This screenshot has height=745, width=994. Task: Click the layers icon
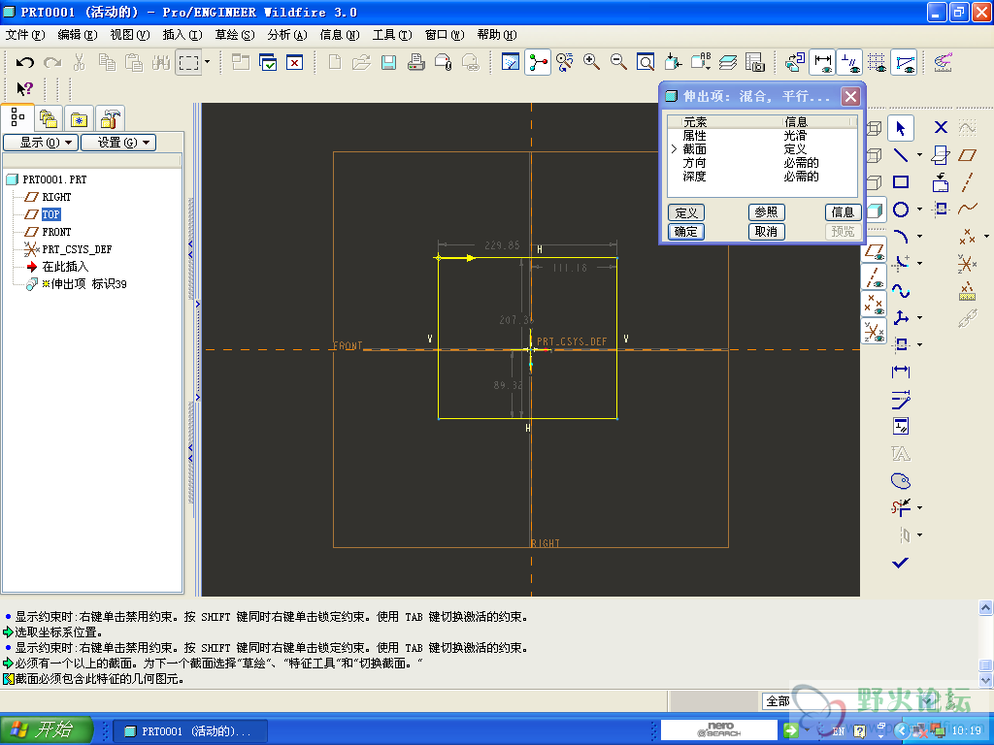click(727, 62)
